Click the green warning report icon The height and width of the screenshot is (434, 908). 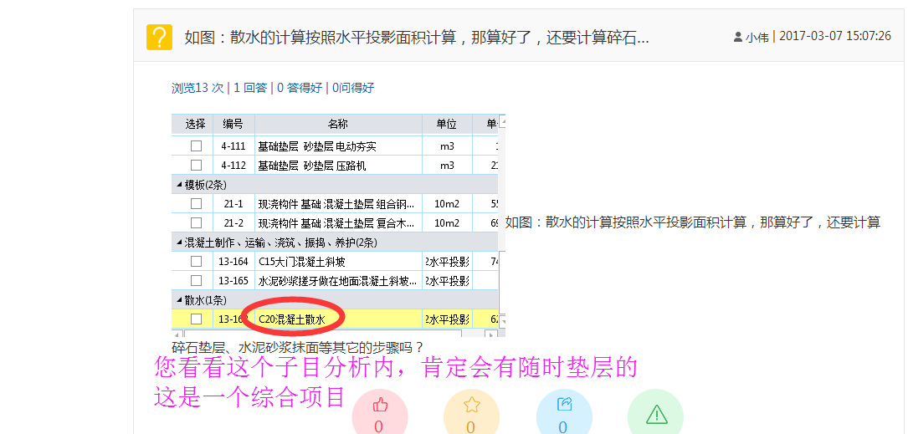pyautogui.click(x=656, y=414)
